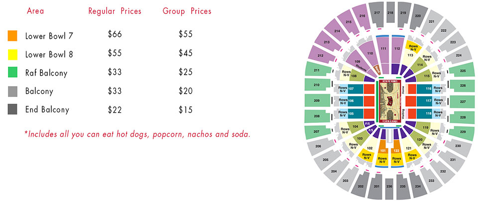
Task: Click green balcony section 209
Action: (317, 100)
